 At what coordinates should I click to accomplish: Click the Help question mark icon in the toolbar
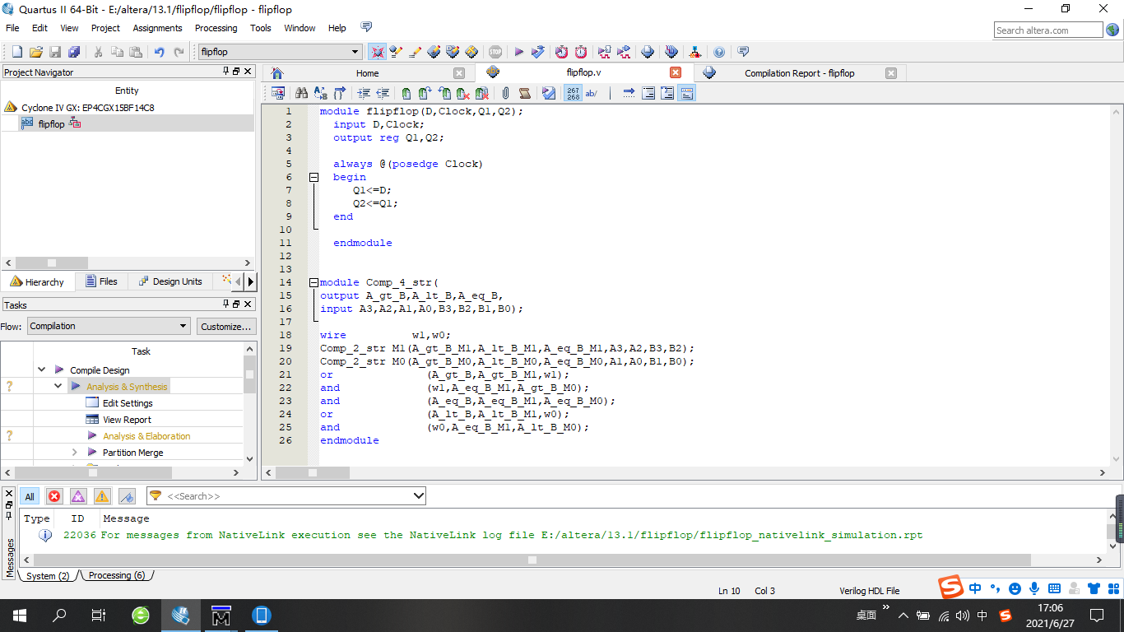coord(719,52)
